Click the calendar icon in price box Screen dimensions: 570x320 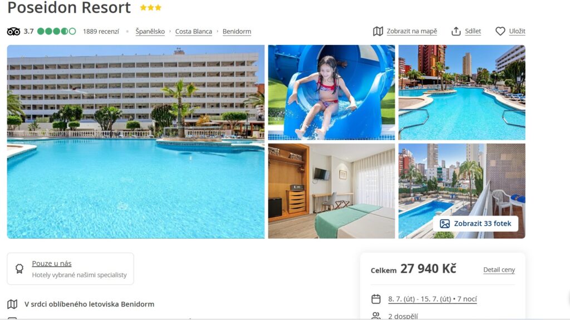point(376,299)
